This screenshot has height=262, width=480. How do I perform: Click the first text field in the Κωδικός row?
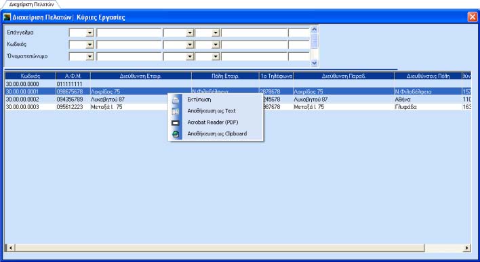(129, 45)
